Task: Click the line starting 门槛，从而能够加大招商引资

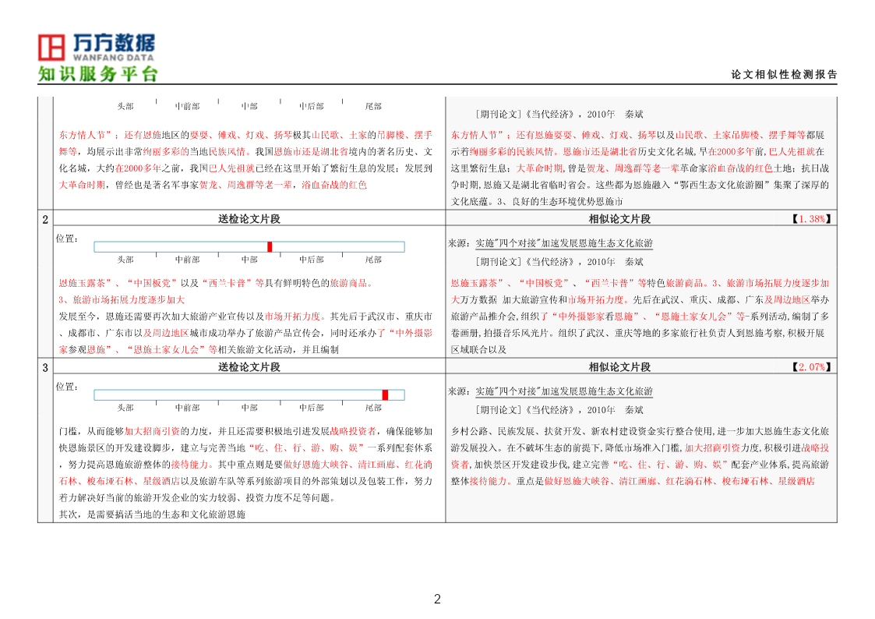Action: pos(245,431)
